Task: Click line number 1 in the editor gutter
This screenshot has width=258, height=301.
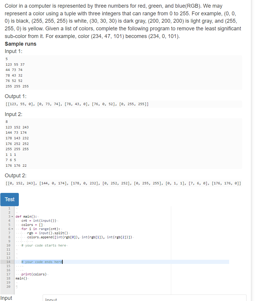Action: pos(9,208)
